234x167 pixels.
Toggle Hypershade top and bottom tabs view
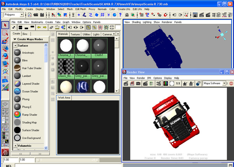(x=20, y=27)
